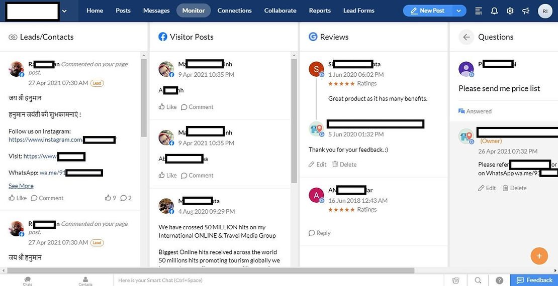This screenshot has width=558, height=286.
Task: Open the hamburger list menu icon
Action: [x=479, y=11]
